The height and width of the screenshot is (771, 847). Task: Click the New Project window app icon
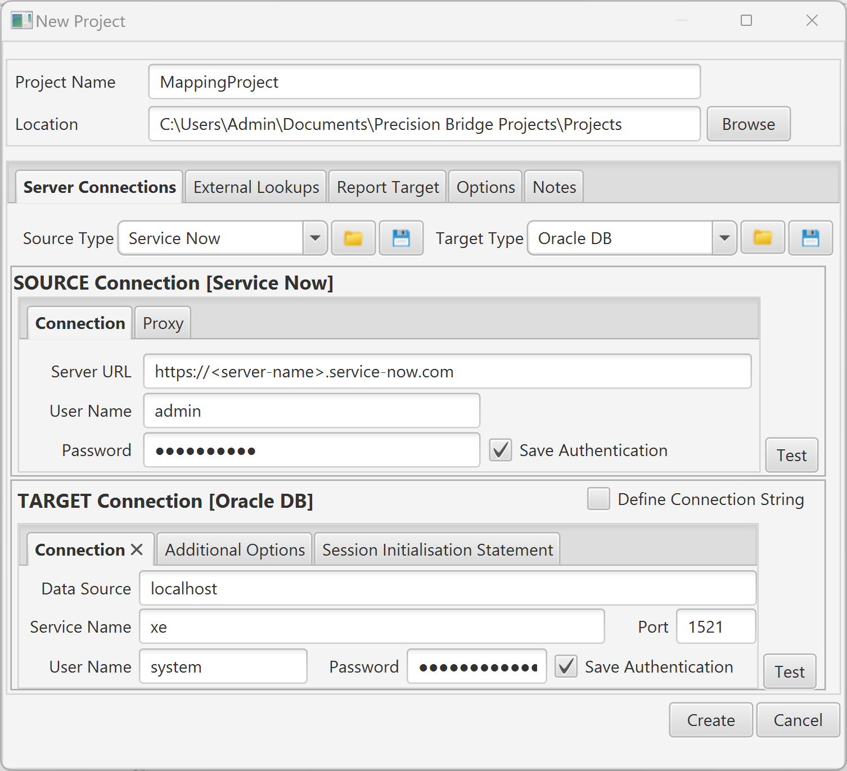(21, 21)
